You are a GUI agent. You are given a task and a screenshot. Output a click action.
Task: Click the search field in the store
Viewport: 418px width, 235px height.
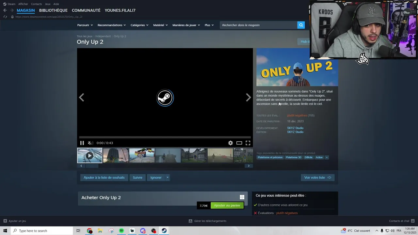tap(258, 25)
